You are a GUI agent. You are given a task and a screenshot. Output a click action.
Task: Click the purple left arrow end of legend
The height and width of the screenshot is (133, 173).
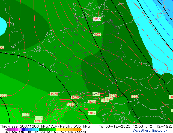6,129
